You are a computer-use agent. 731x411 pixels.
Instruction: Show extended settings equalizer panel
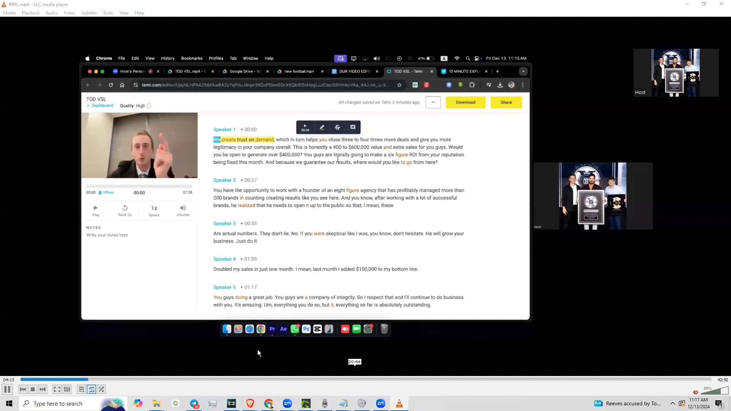pos(67,389)
